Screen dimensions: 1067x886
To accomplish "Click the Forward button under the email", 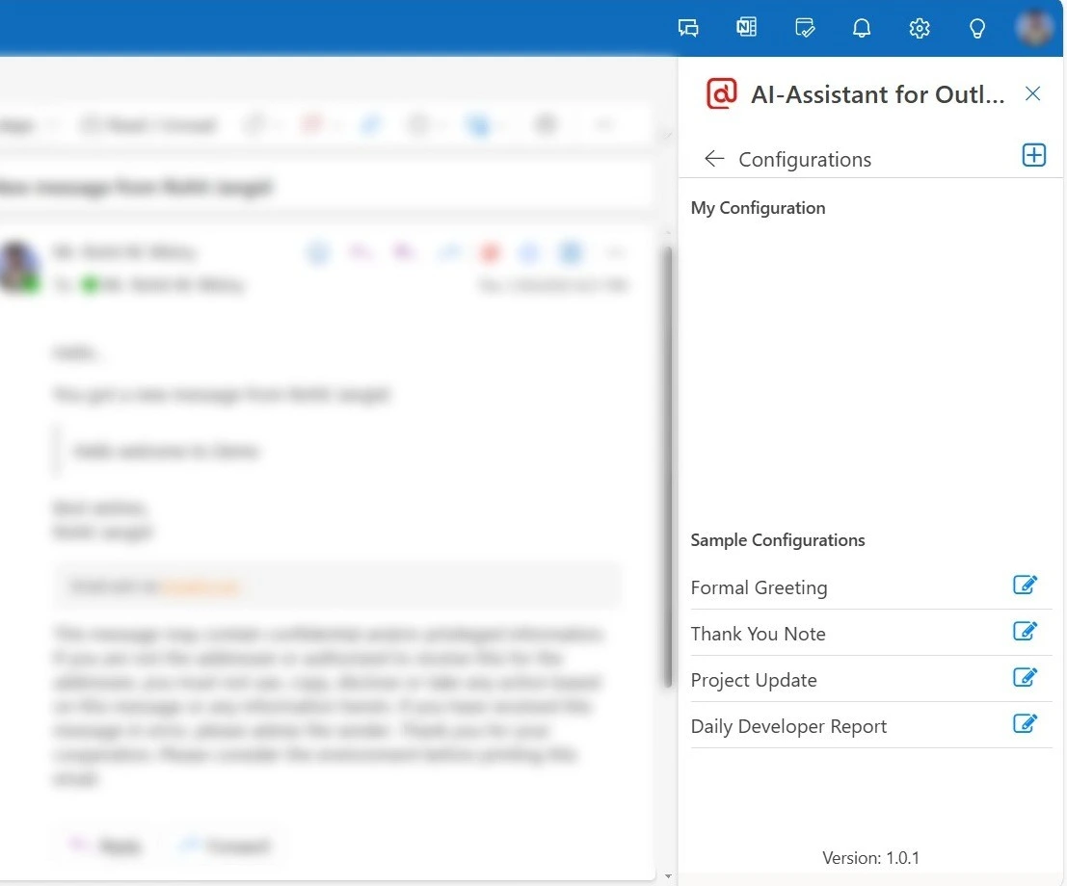I will tap(225, 846).
